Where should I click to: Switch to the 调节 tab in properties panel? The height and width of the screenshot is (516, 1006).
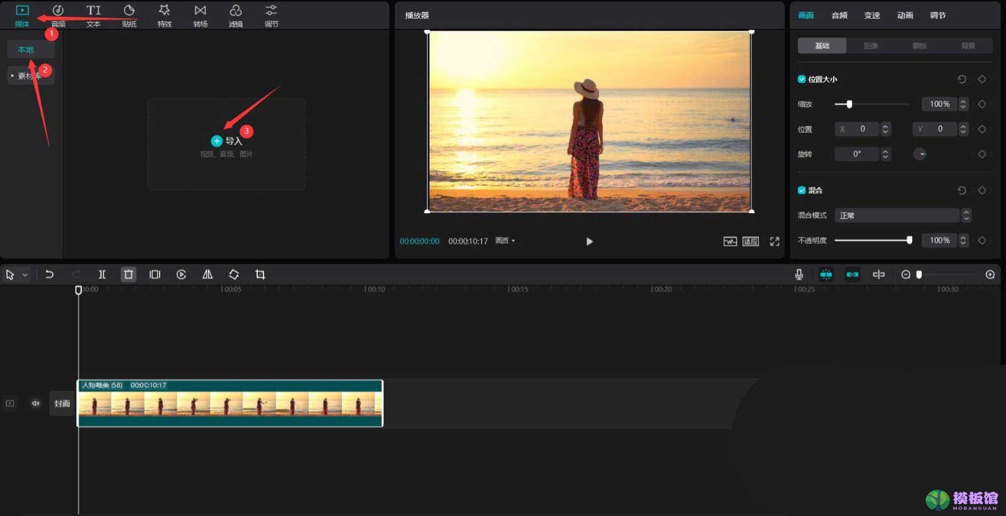tap(937, 15)
